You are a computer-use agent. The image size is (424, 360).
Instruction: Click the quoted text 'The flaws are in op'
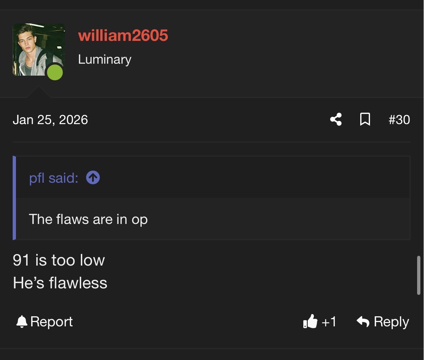(x=88, y=219)
